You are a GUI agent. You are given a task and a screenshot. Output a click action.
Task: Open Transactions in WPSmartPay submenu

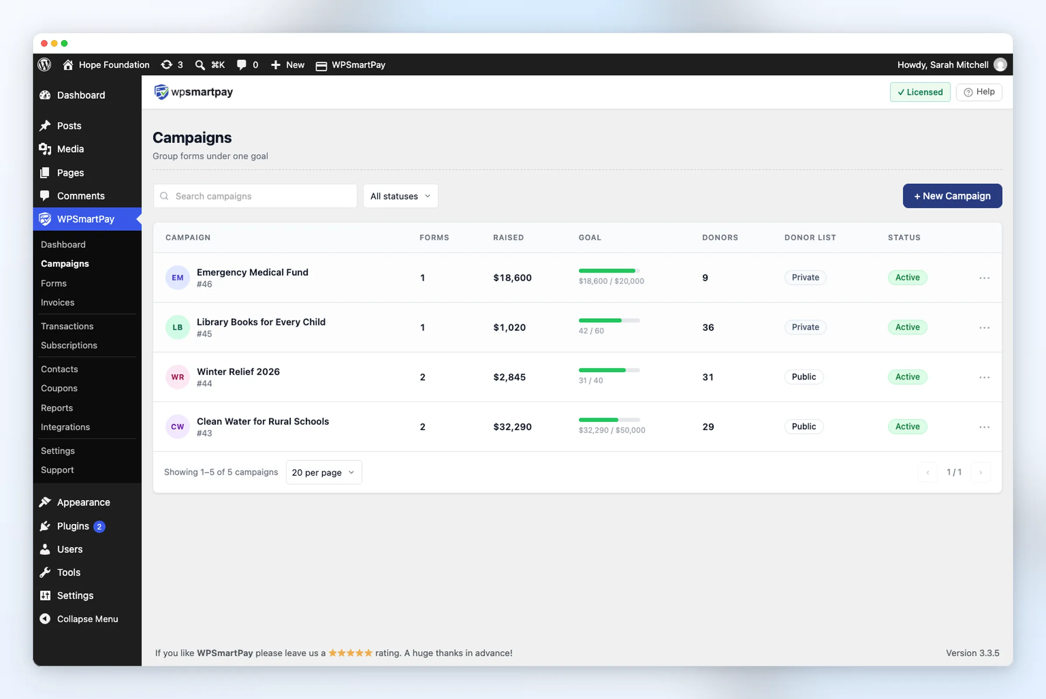coord(67,326)
